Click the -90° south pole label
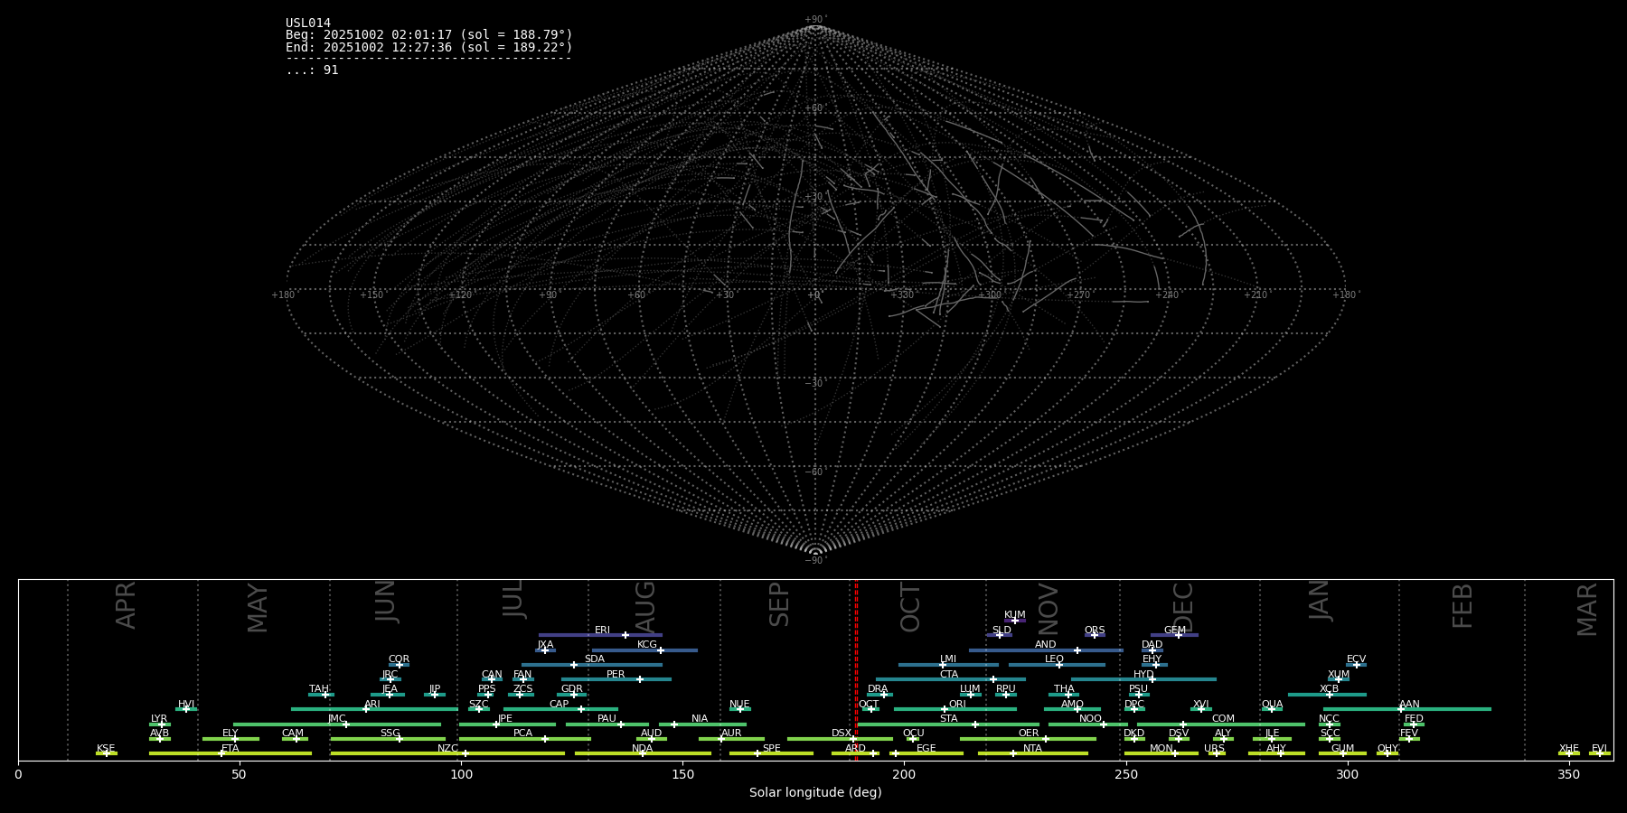The image size is (1627, 813). pos(815,561)
